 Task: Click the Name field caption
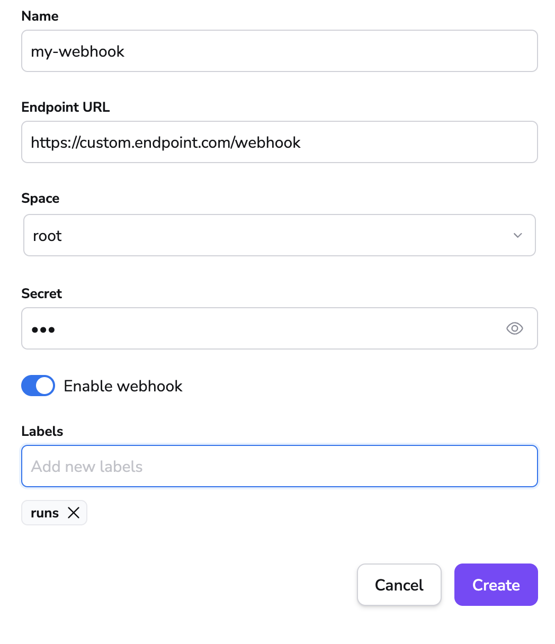(40, 16)
